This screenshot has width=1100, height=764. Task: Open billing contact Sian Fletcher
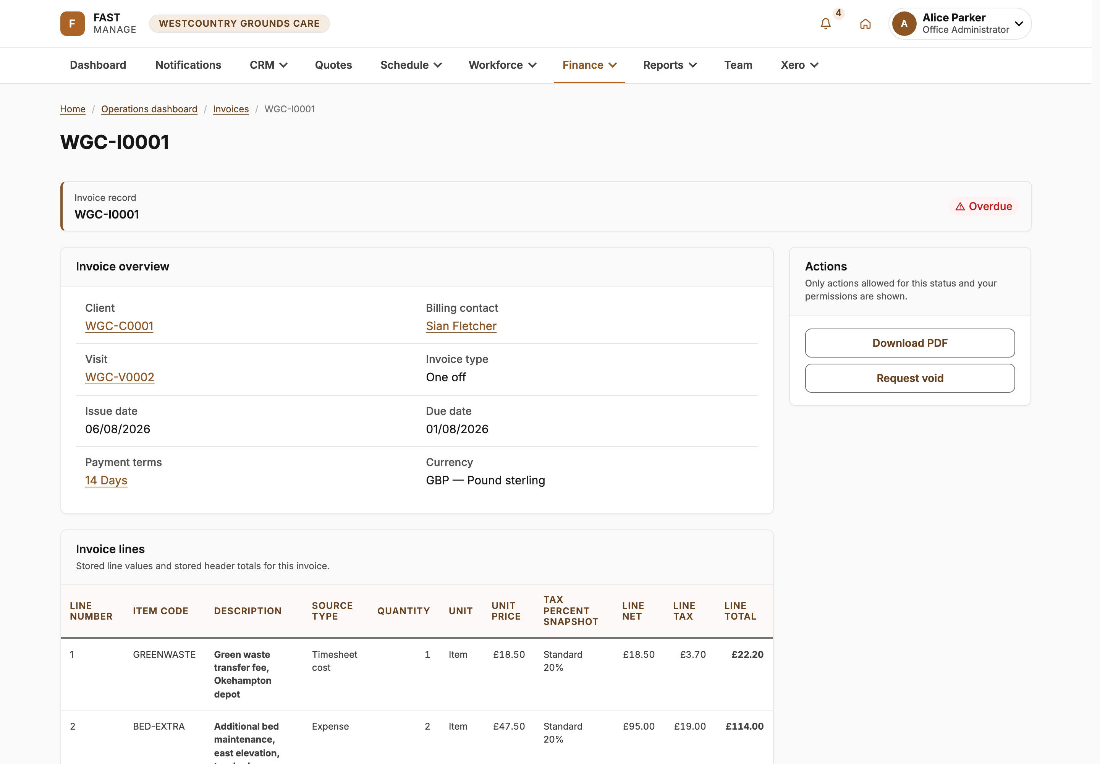tap(461, 326)
